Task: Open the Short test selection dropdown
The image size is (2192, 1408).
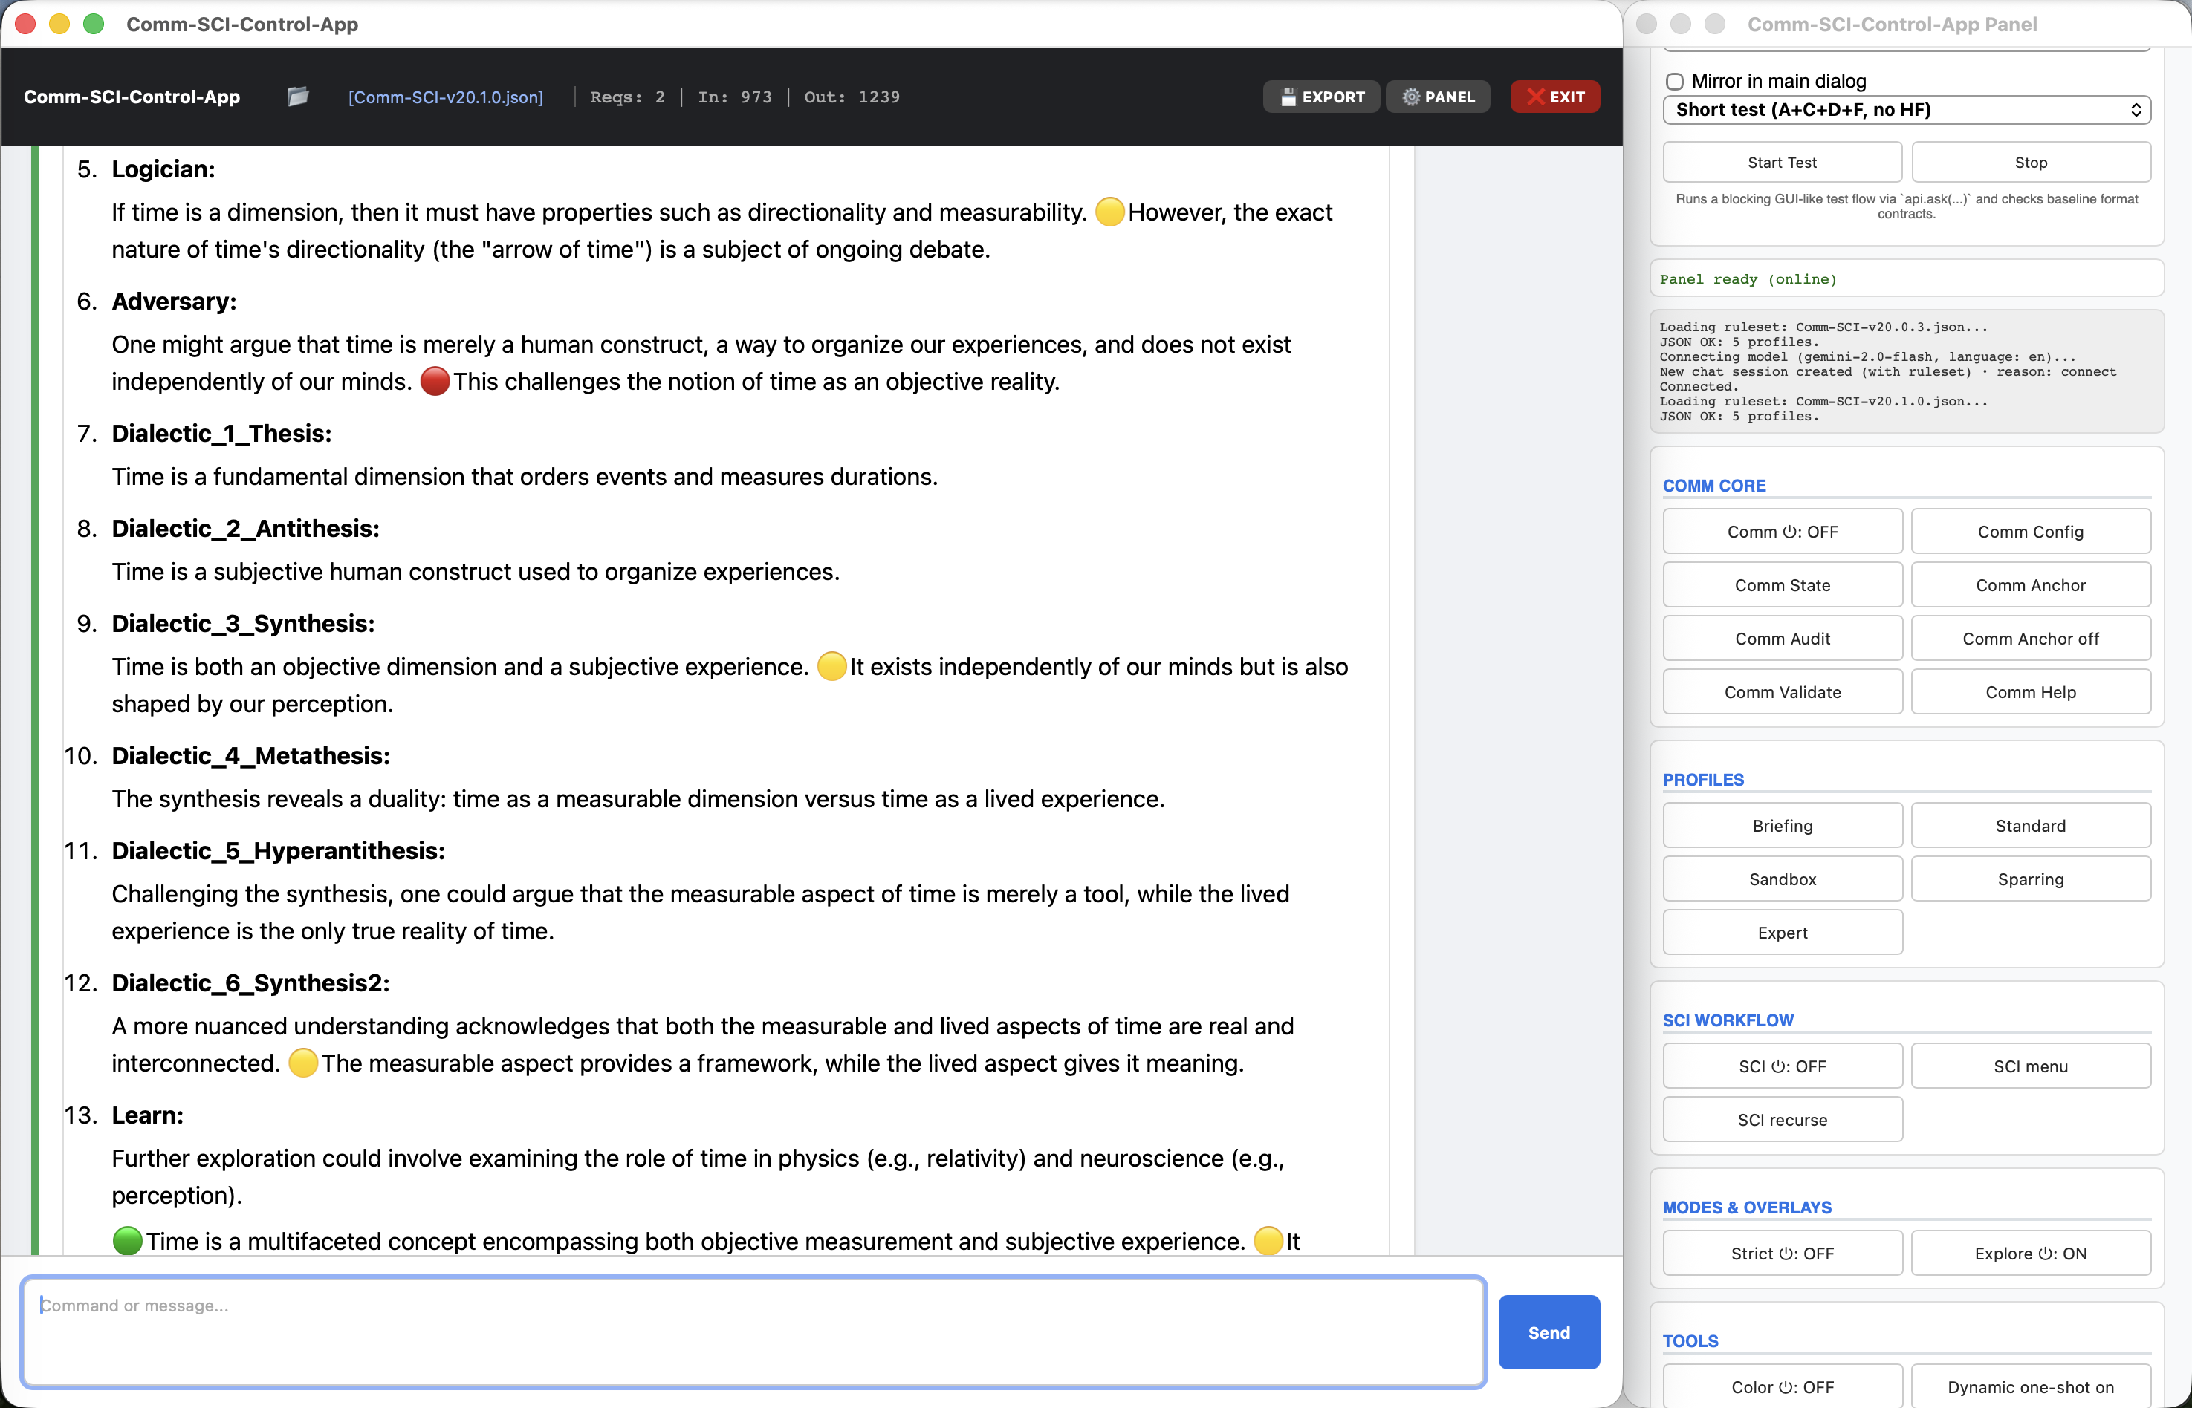Action: pyautogui.click(x=1906, y=110)
